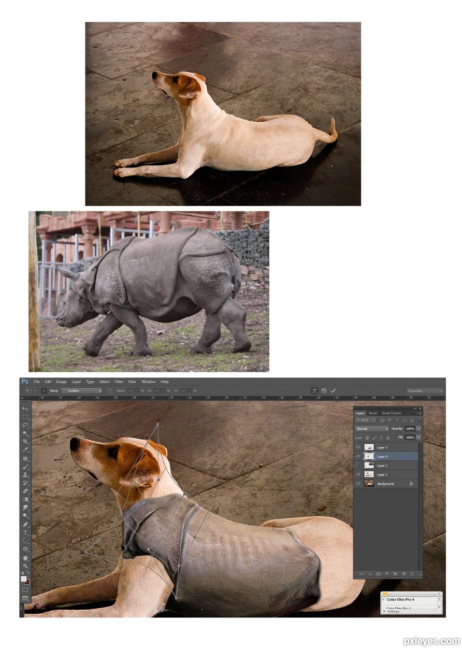Select the Hand tool
Screen dimensions: 462x648
(x=25, y=558)
